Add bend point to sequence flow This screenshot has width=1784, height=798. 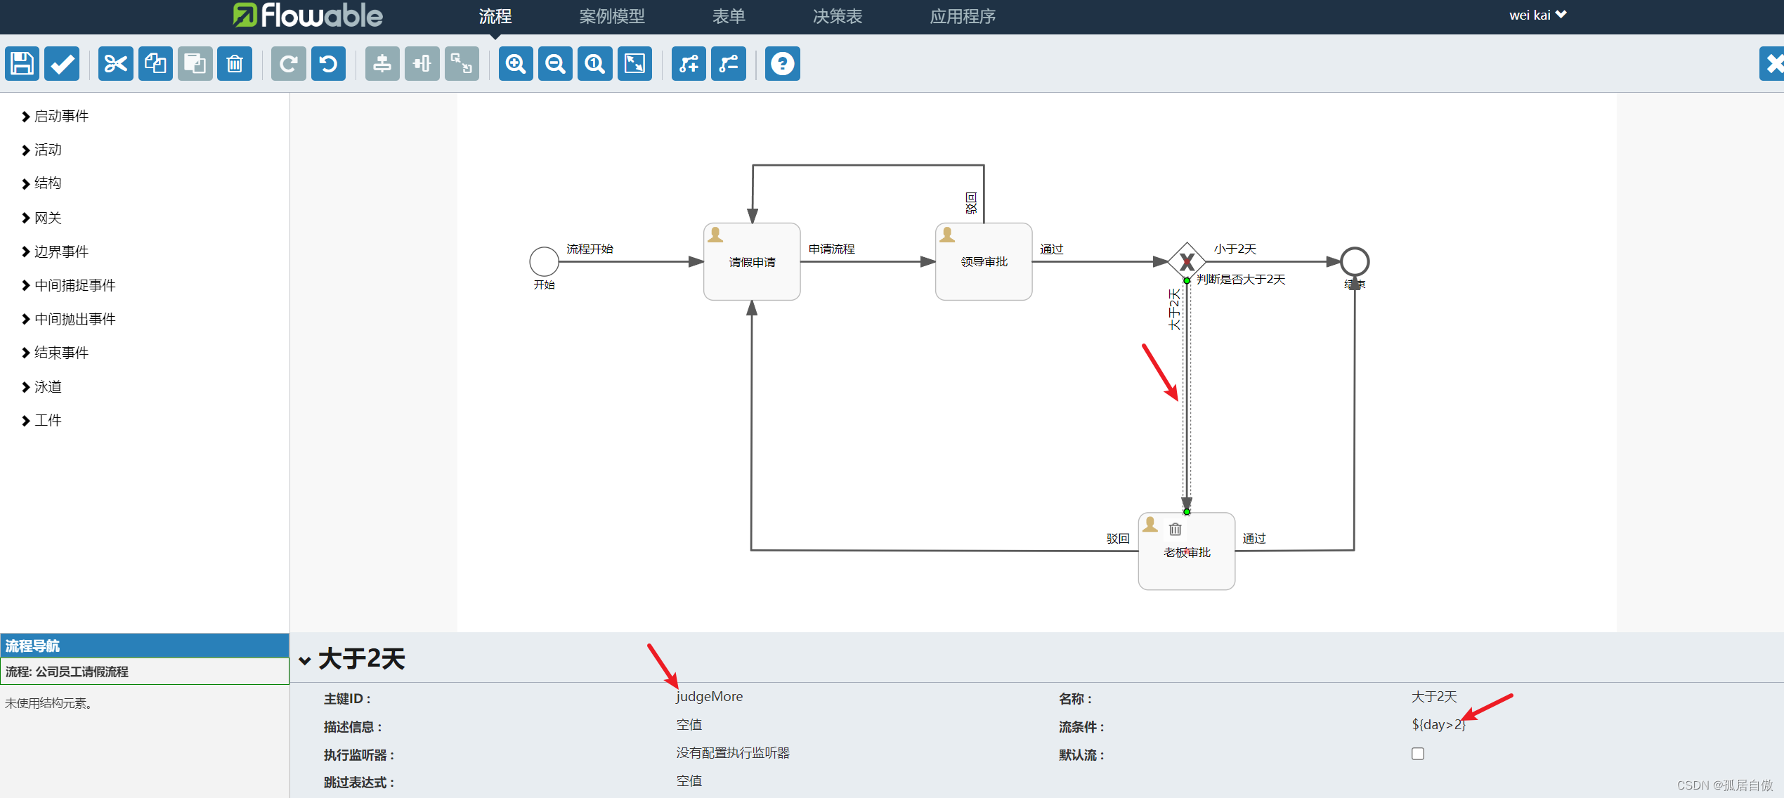pyautogui.click(x=689, y=64)
